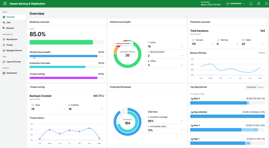The image size is (269, 148).
Task: Click '35 GB of 51 GB' Repo 2 text
Action: click(x=255, y=126)
